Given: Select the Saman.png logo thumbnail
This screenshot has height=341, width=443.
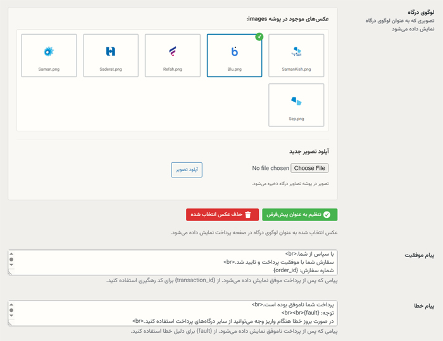Looking at the screenshot, I should [x=49, y=56].
